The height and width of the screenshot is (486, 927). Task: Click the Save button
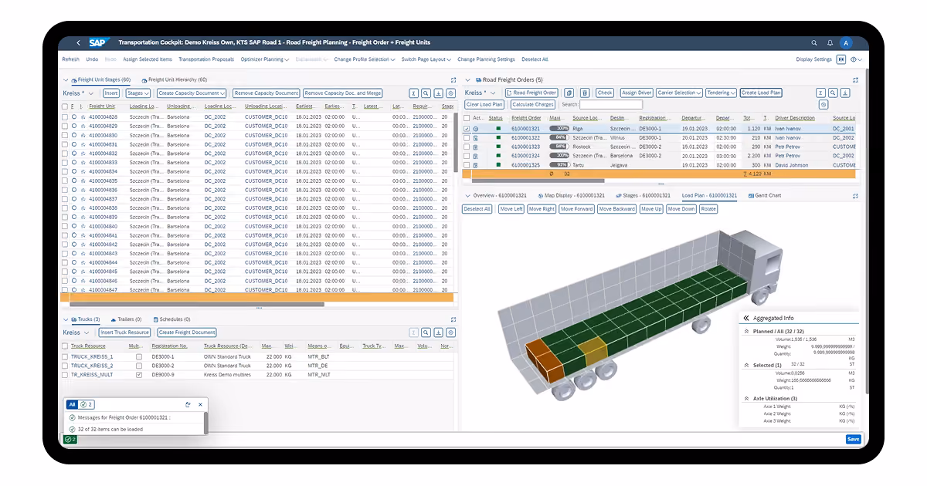(853, 439)
